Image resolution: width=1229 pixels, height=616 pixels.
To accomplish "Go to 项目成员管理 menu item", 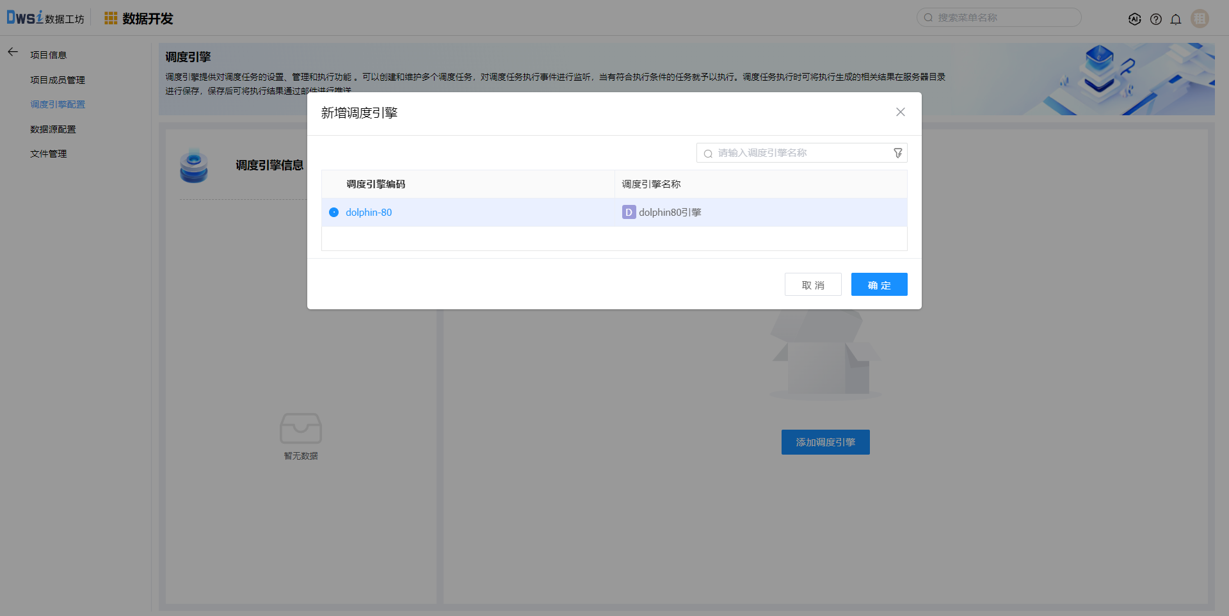I will [58, 80].
